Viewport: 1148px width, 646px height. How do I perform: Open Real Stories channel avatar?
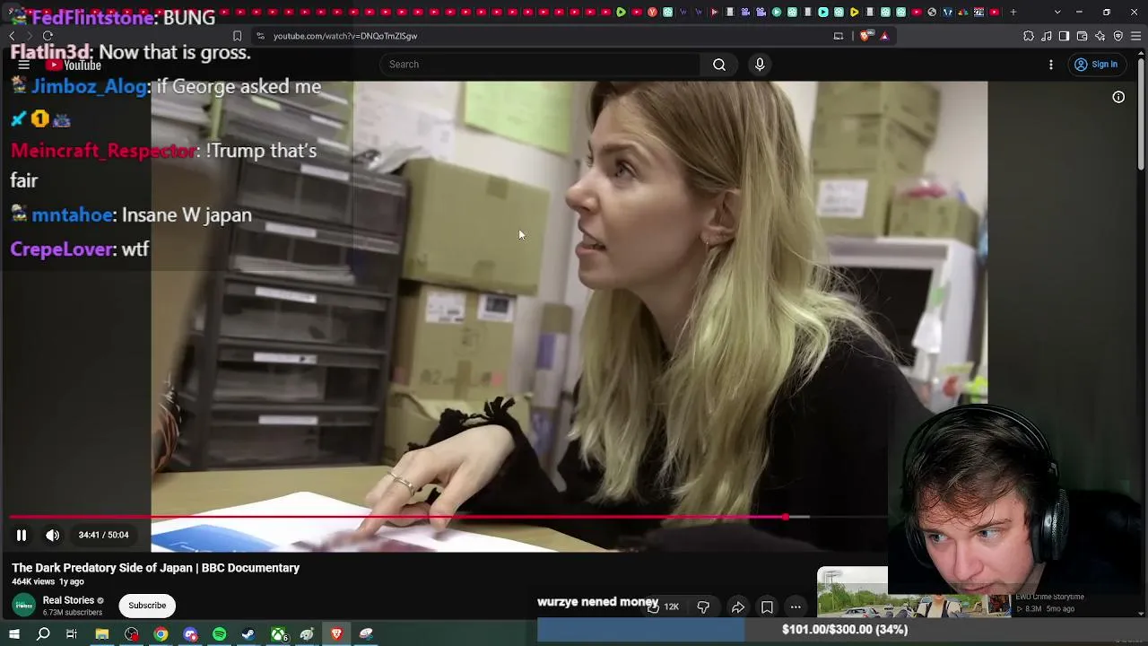click(x=24, y=606)
